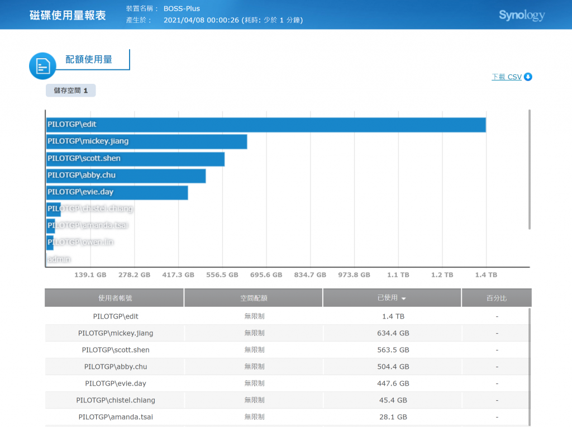572x427 pixels.
Task: Click the 563.5 GB used value
Action: pos(393,350)
